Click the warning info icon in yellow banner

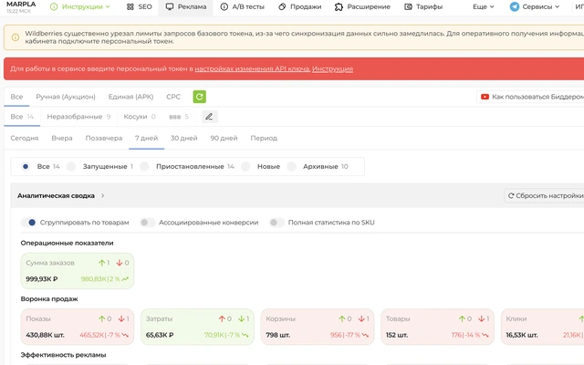pos(16,37)
